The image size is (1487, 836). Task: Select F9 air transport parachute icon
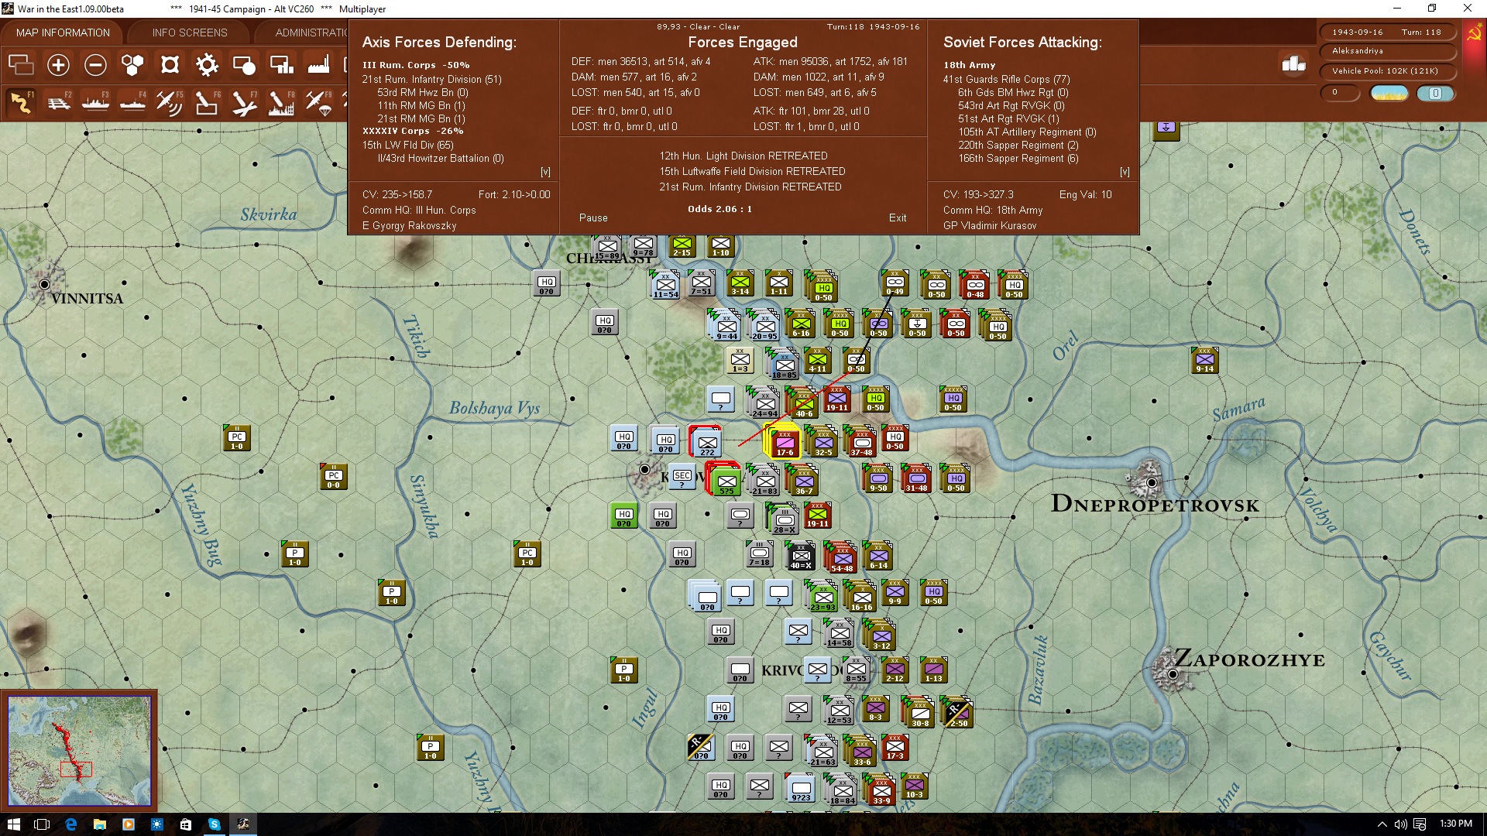pyautogui.click(x=318, y=102)
